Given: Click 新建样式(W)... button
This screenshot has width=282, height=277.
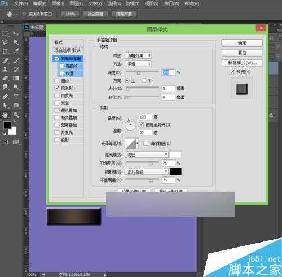Looking at the screenshot, I should point(242,63).
